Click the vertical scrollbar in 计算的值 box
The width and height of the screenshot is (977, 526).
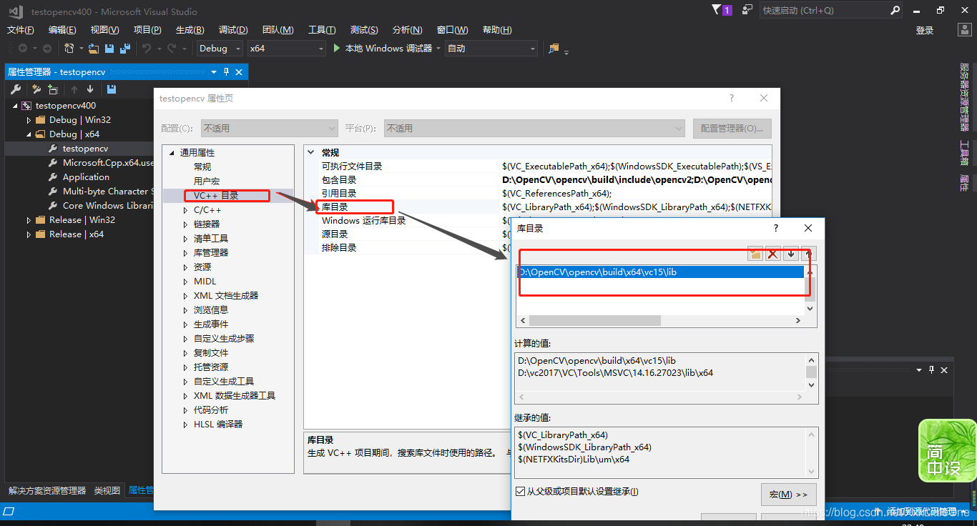[x=811, y=372]
